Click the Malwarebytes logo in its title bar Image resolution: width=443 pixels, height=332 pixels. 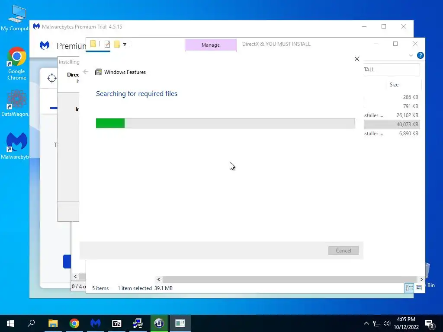(36, 26)
